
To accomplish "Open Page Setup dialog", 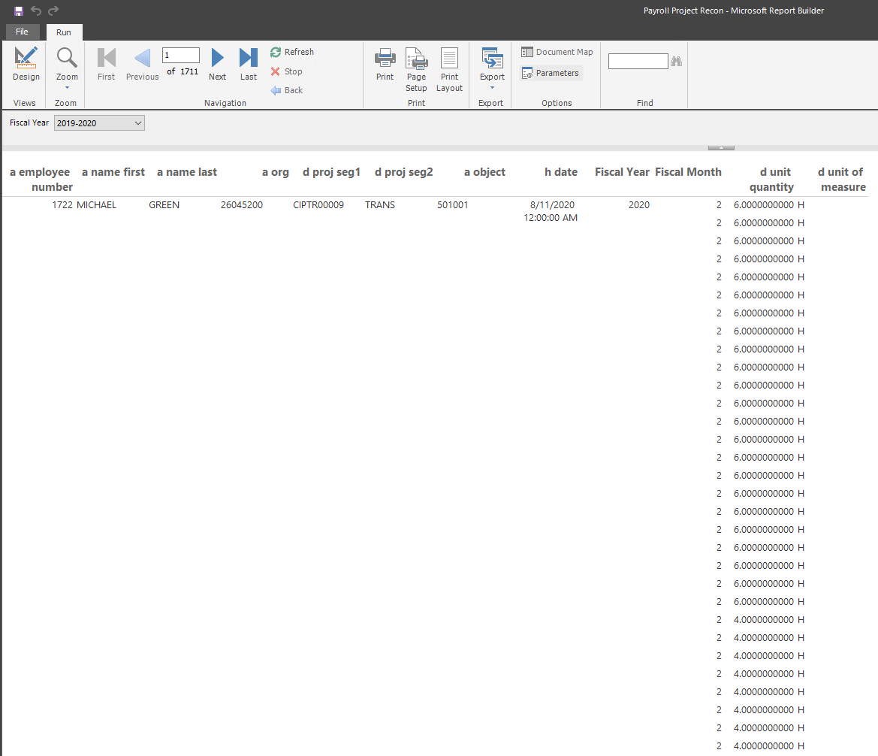I will 416,68.
